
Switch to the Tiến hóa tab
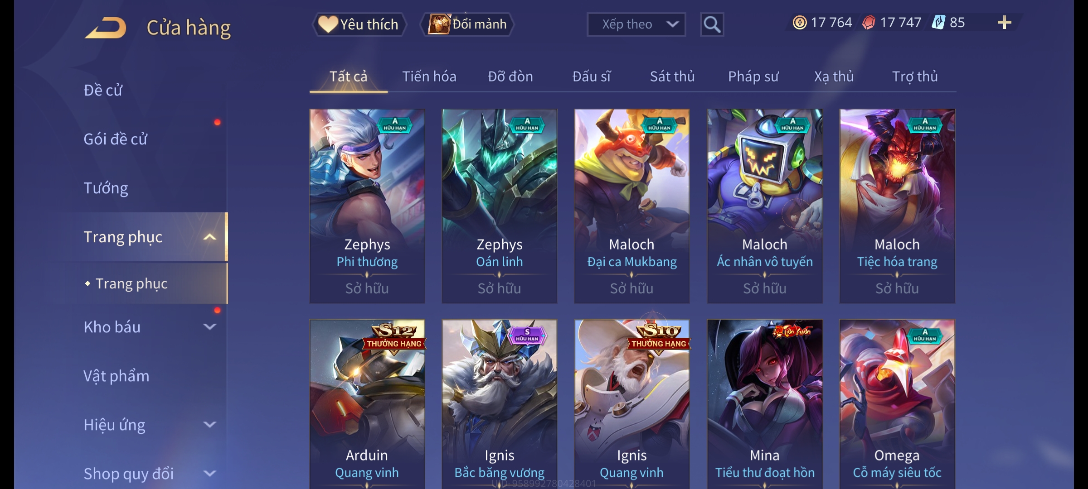[429, 77]
